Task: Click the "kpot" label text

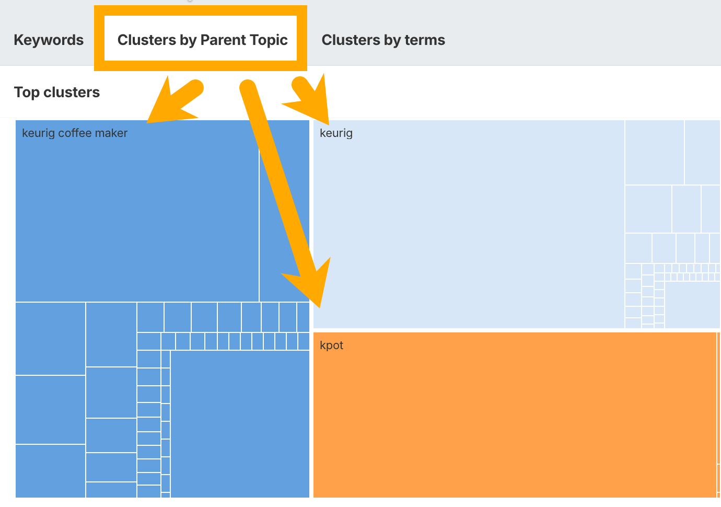Action: click(x=331, y=345)
